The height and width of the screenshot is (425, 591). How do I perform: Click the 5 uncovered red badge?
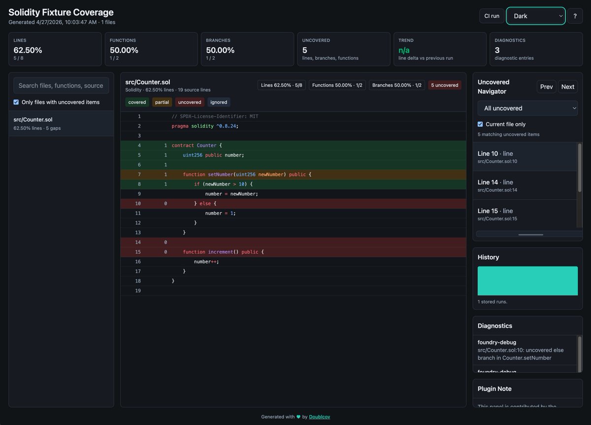coord(445,85)
